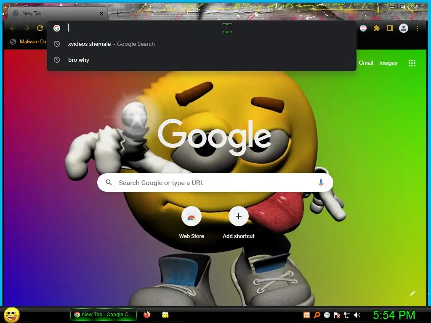Start voice search with the microphone icon
The height and width of the screenshot is (323, 431).
pos(321,183)
